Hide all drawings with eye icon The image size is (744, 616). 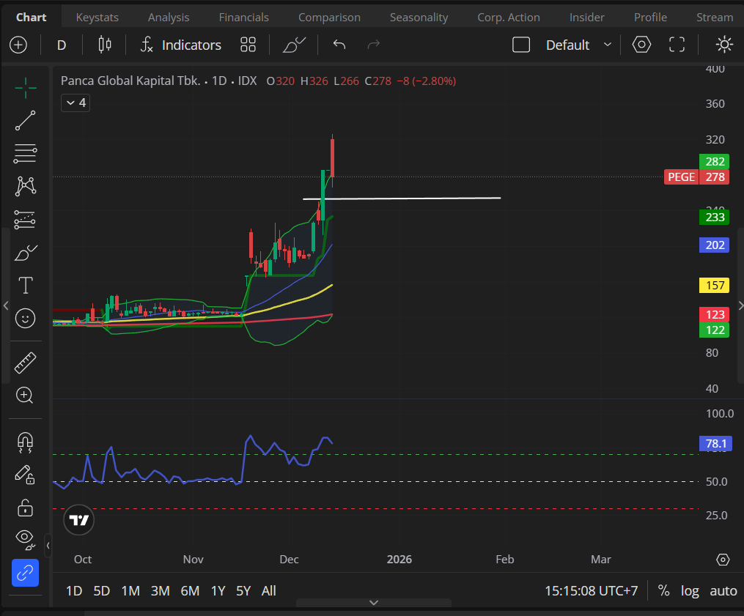(x=25, y=539)
